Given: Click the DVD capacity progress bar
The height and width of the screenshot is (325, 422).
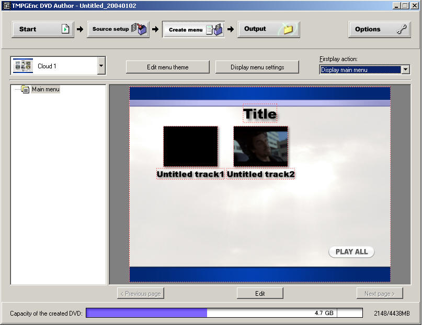Looking at the screenshot, I should coord(224,313).
